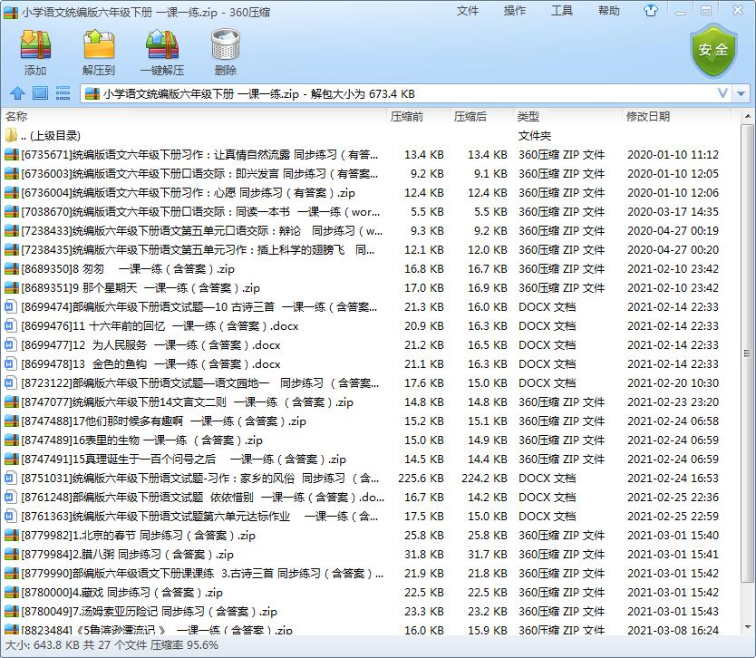Sort files by 名称 column header
Viewport: 756px width, 658px height.
click(15, 116)
